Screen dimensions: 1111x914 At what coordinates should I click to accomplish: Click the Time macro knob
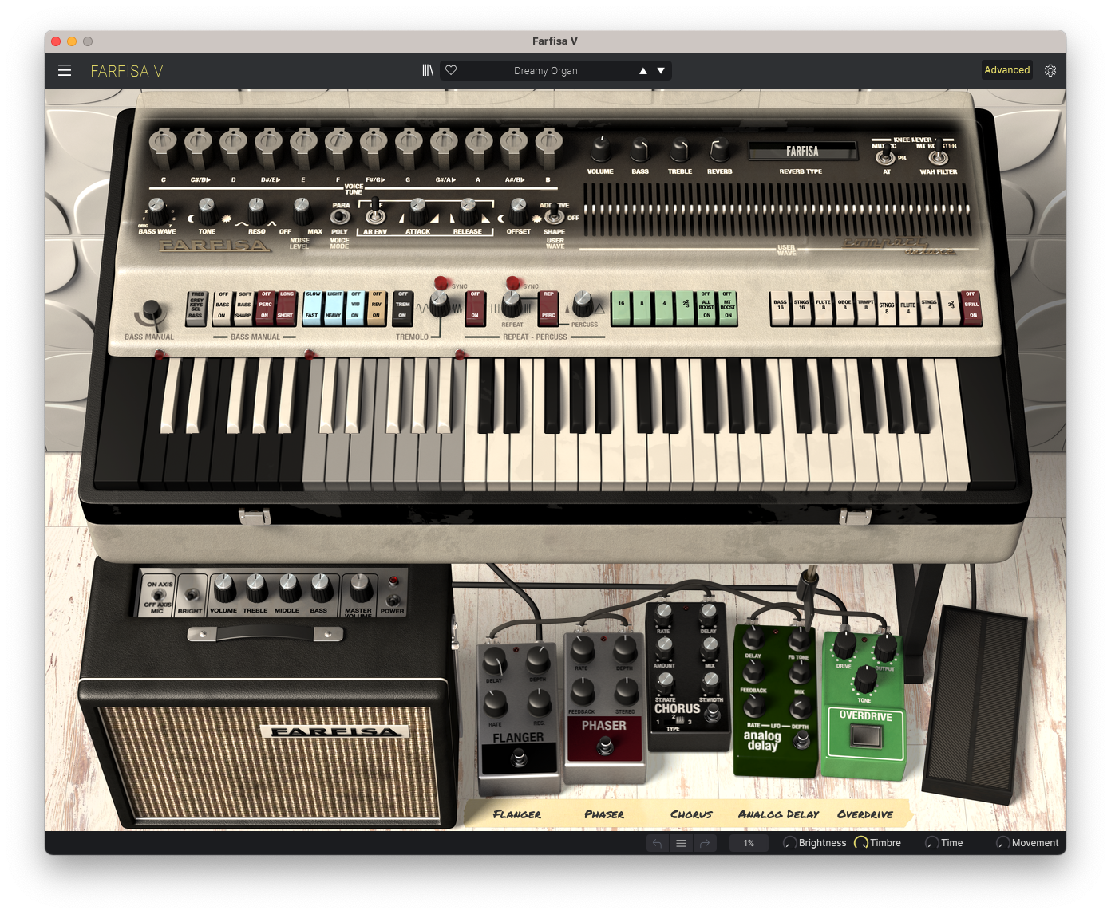coord(931,843)
